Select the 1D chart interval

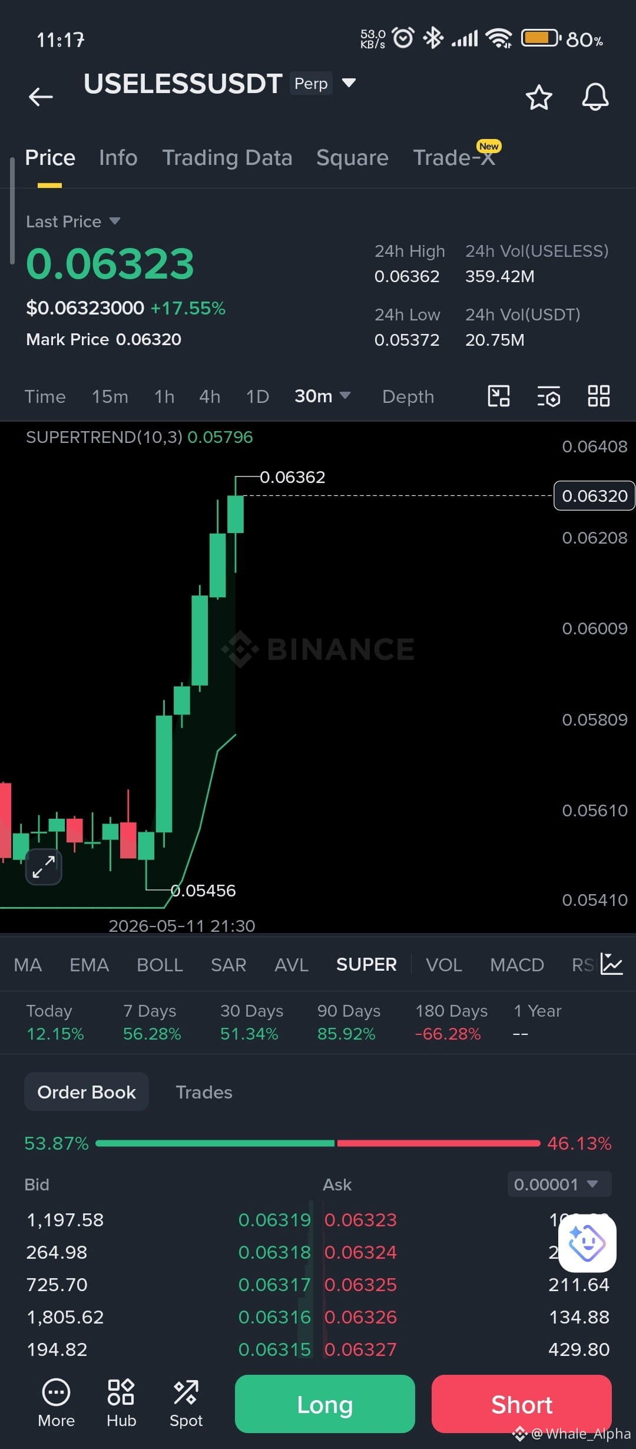257,396
